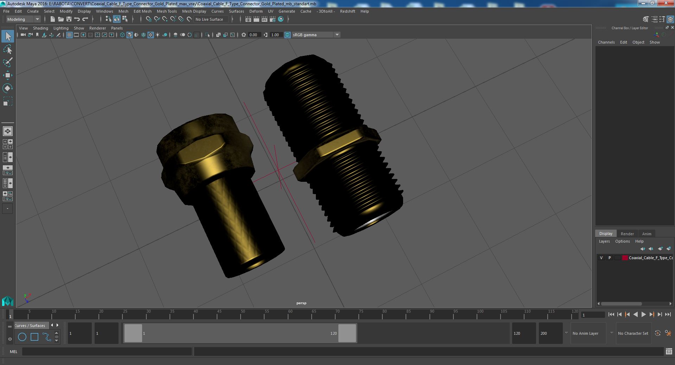Activate the Move tool
Viewport: 675px width, 365px height.
[x=7, y=75]
